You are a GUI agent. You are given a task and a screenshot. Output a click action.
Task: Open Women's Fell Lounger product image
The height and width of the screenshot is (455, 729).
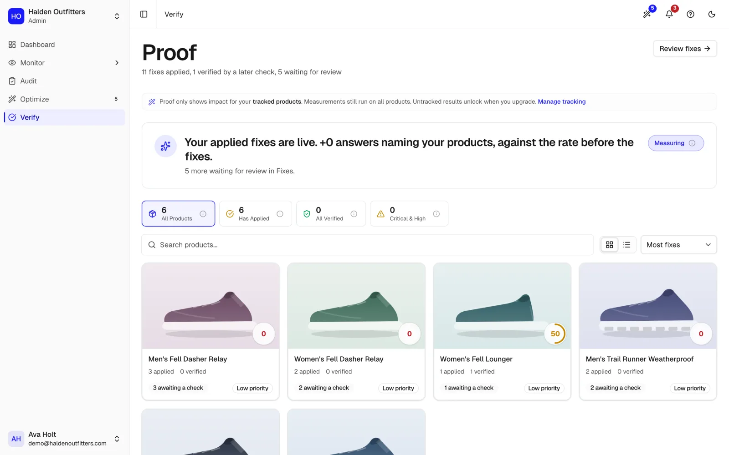point(502,306)
